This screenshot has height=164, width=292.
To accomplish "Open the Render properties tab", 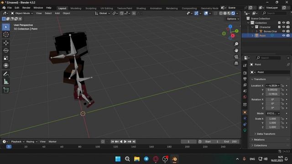I will click(245, 73).
